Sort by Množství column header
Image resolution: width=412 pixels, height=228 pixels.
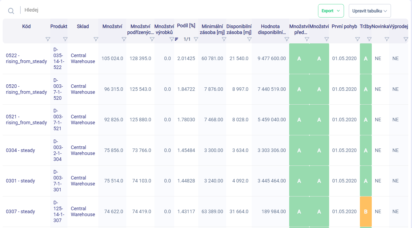point(112,26)
